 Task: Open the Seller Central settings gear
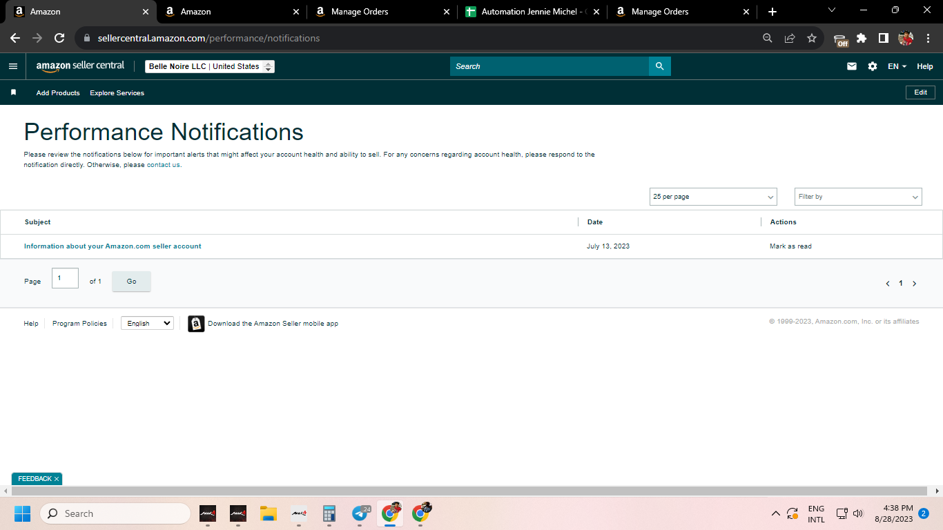[x=873, y=66]
